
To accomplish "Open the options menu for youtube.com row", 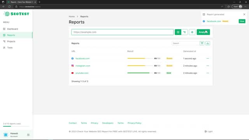I will (207, 73).
